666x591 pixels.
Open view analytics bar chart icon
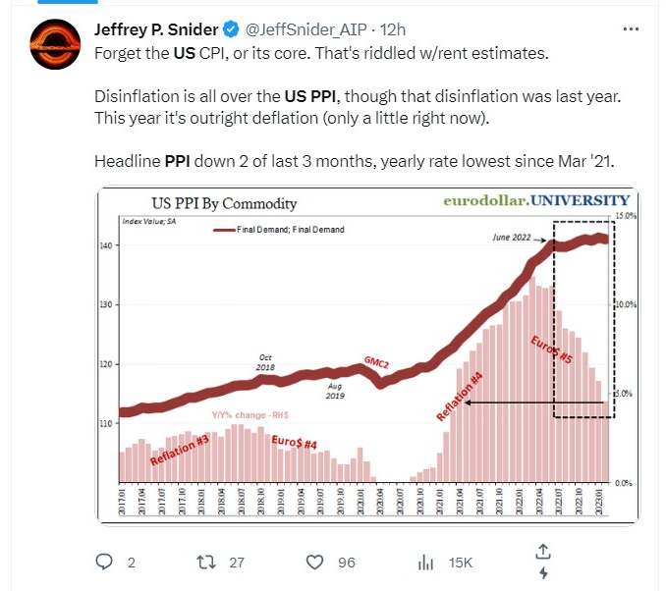(426, 562)
